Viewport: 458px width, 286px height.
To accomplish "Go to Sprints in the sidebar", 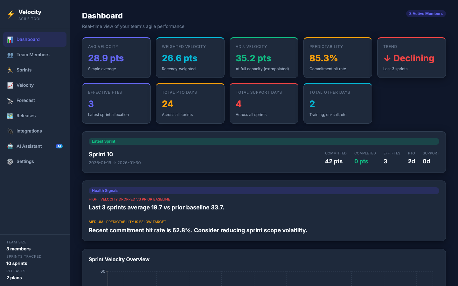I will click(x=35, y=70).
